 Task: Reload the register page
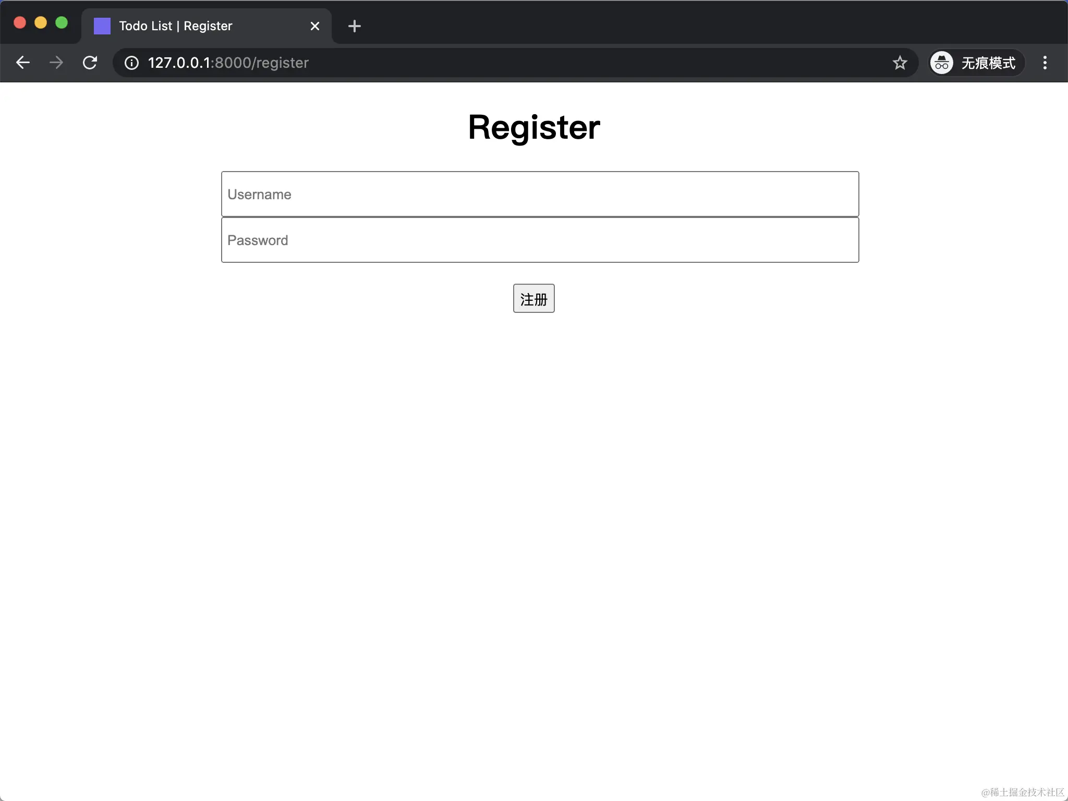point(90,63)
